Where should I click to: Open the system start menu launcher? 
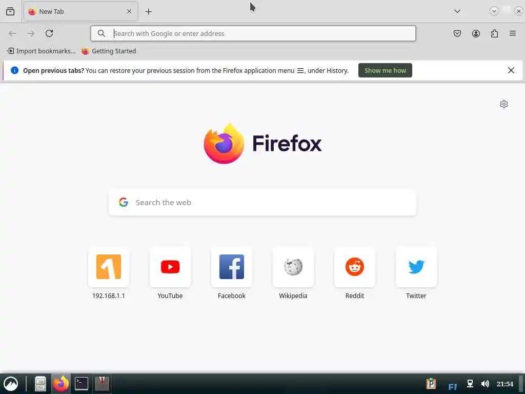point(11,384)
